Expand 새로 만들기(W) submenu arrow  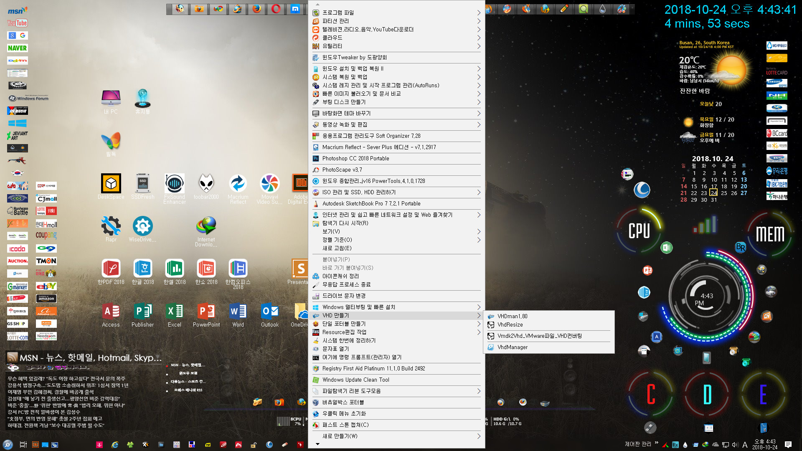tap(479, 436)
